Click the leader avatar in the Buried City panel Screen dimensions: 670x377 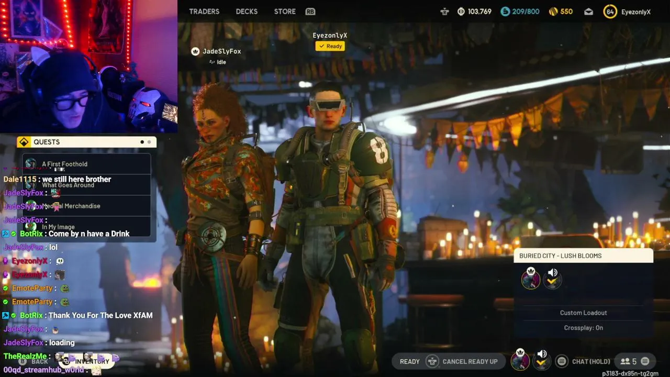pos(531,278)
